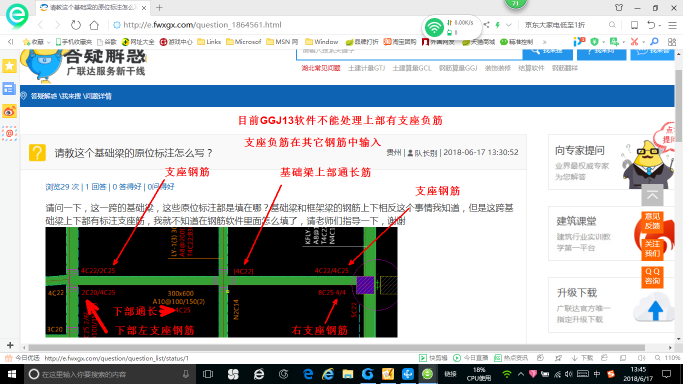This screenshot has height=384, width=683.
Task: Click the share icon in address bar
Action: point(486,25)
